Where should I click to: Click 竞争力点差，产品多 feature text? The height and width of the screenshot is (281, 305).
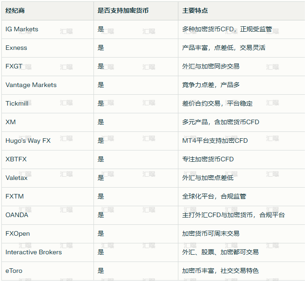click(x=211, y=85)
